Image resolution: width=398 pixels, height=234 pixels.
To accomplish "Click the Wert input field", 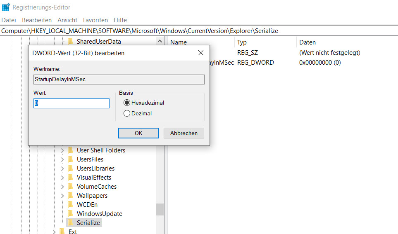I will click(71, 103).
